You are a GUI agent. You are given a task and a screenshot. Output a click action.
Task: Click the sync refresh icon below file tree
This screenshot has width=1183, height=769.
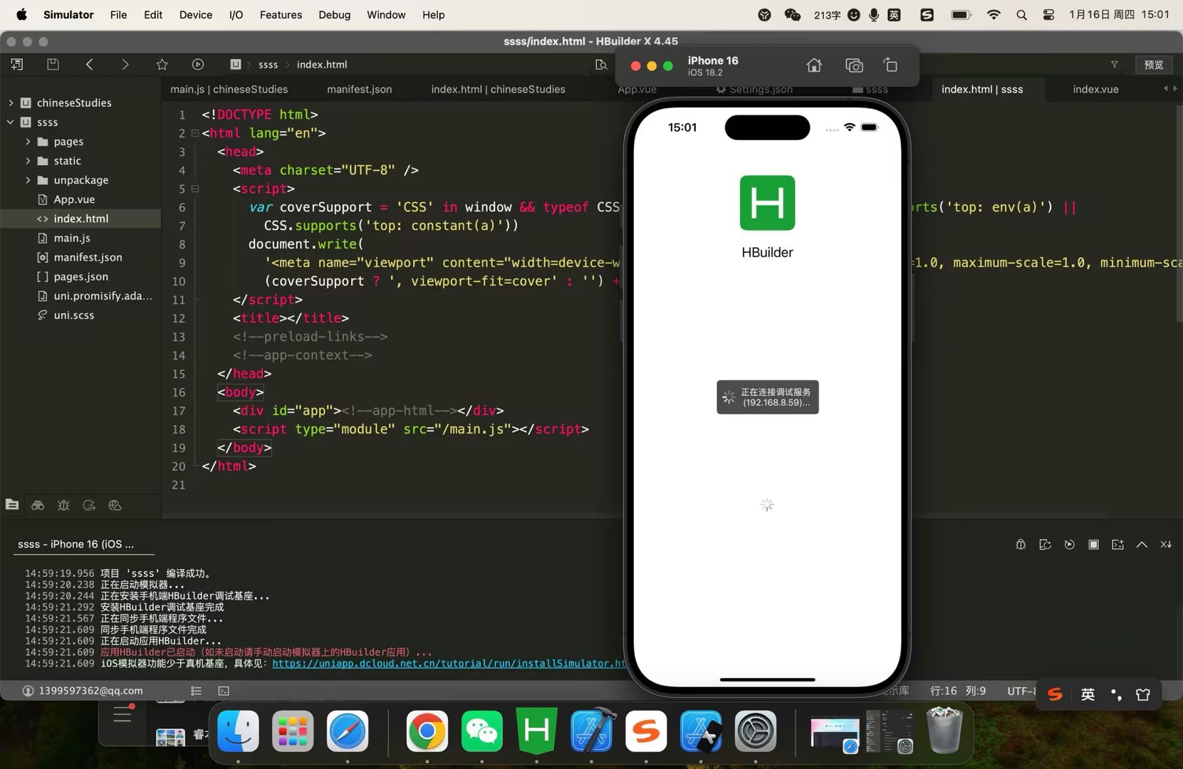(89, 505)
